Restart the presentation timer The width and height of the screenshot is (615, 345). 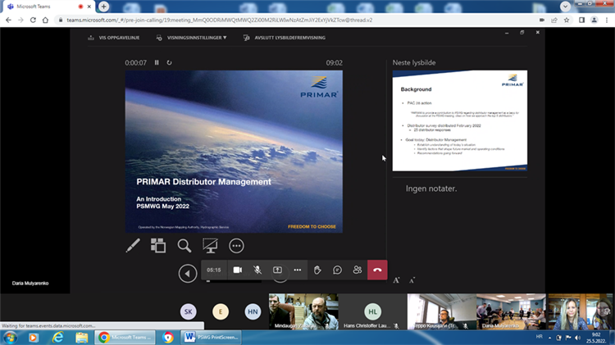pyautogui.click(x=169, y=62)
